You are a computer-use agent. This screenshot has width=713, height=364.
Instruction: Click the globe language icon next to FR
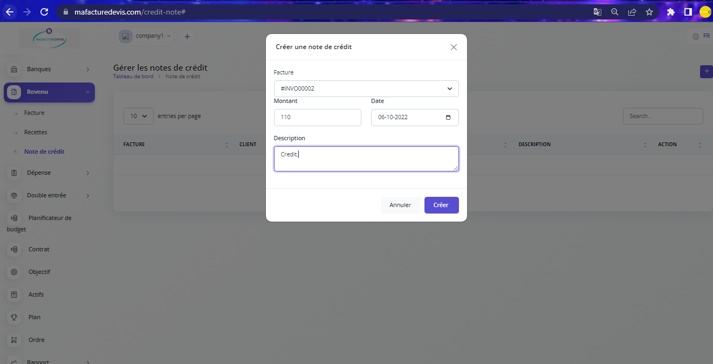click(696, 36)
